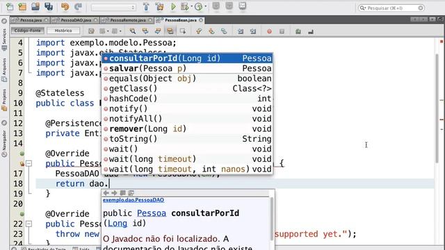Click the Find Next Occurrence icon
445x250 pixels.
pos(158,31)
